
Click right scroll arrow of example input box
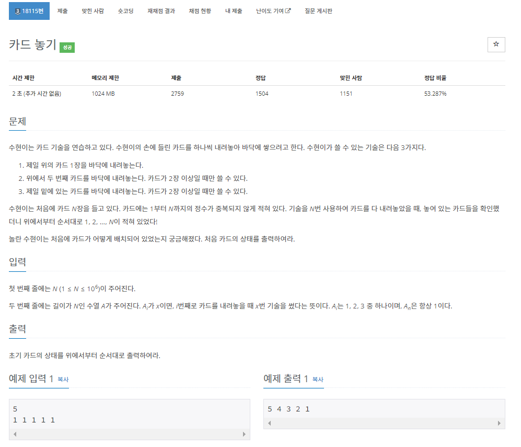pos(244,434)
